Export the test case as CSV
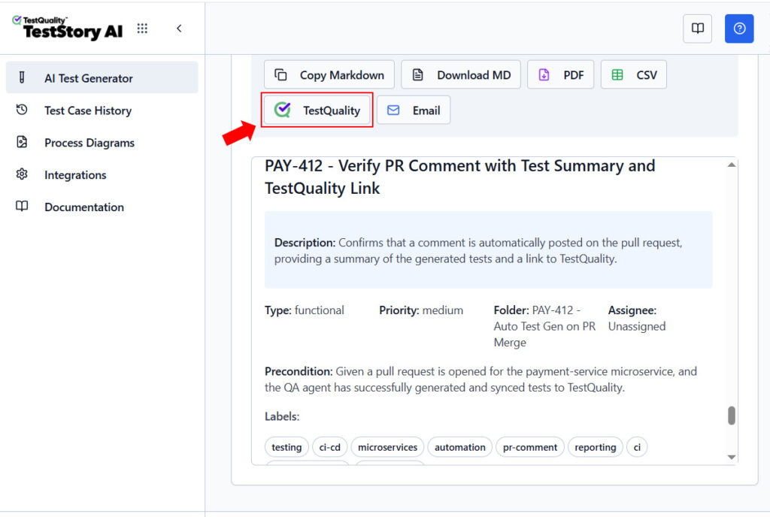The width and height of the screenshot is (770, 517). point(633,74)
